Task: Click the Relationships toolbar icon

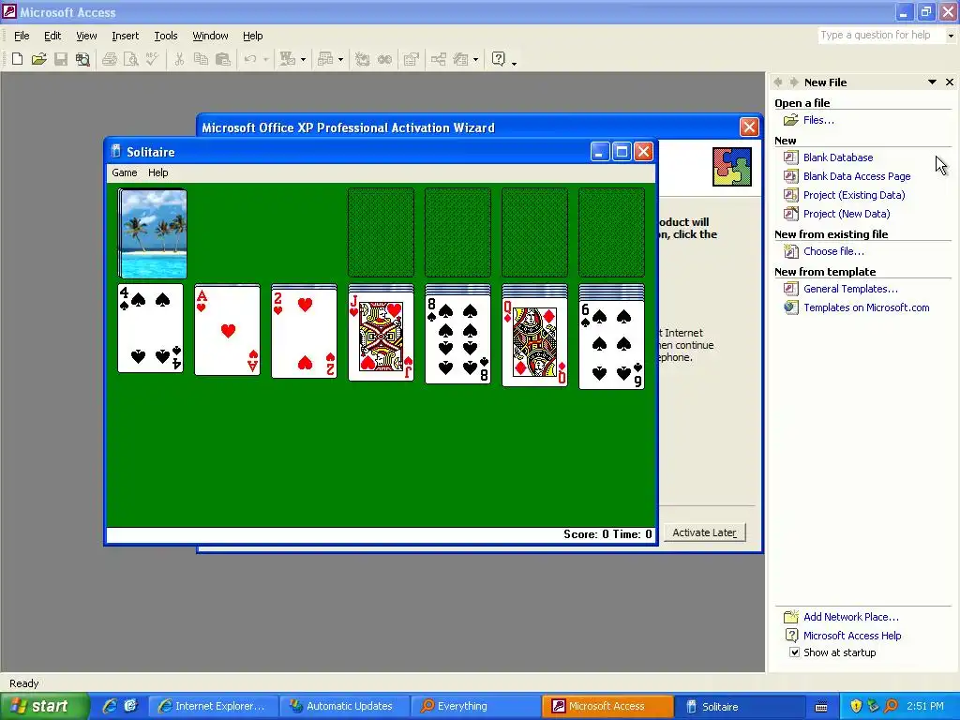Action: [x=439, y=59]
